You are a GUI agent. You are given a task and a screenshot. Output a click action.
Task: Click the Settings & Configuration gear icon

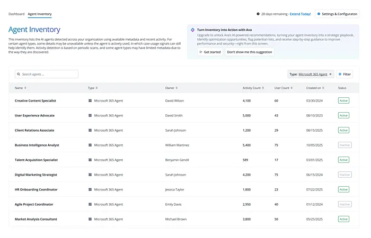pyautogui.click(x=319, y=14)
